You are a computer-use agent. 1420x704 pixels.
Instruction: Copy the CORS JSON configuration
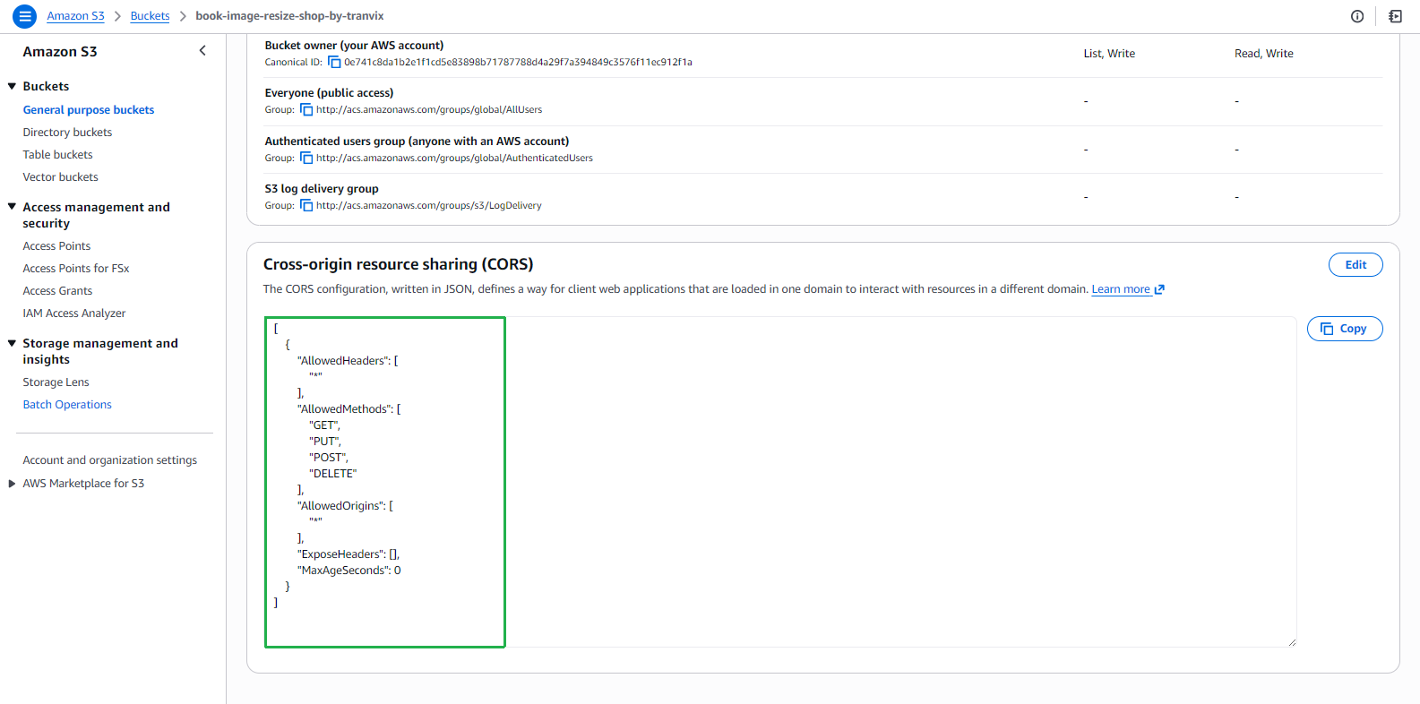point(1345,329)
